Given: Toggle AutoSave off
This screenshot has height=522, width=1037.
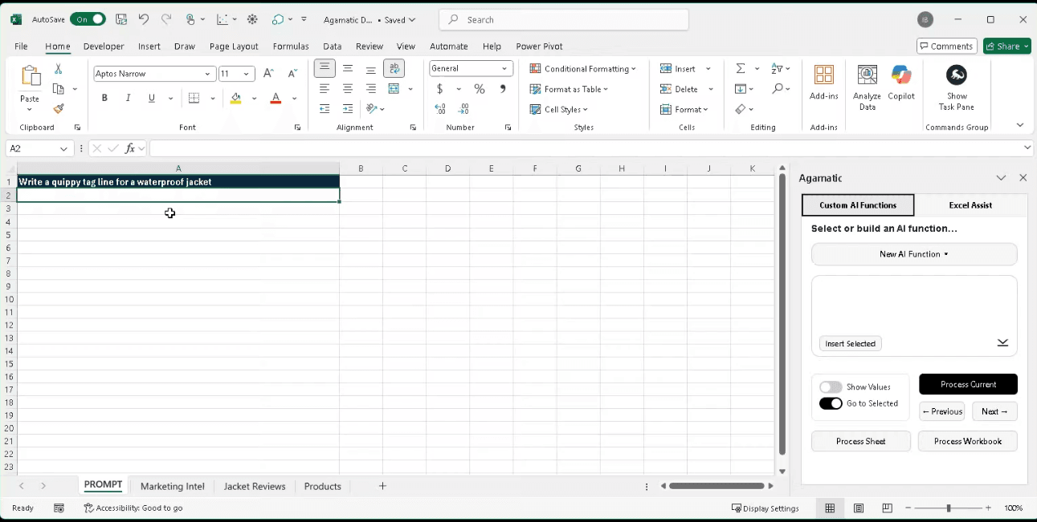Looking at the screenshot, I should coord(88,18).
